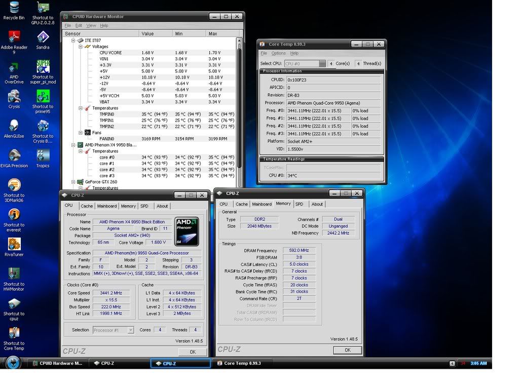This screenshot has width=519, height=389.
Task: Click the Hardware Monitor vertical scrollbar thumb
Action: [x=239, y=107]
